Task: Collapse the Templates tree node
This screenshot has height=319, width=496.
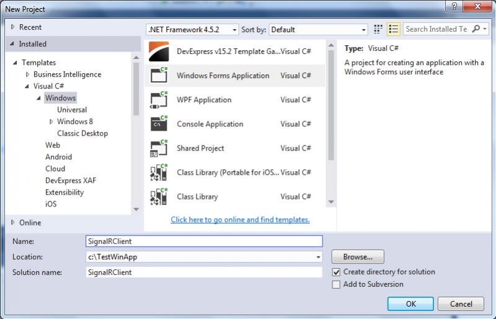Action: pos(15,63)
